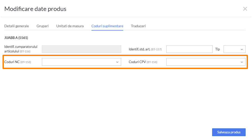Click the chevron arrow in Tip box
Screen dimensions: 252x140
coord(242,49)
